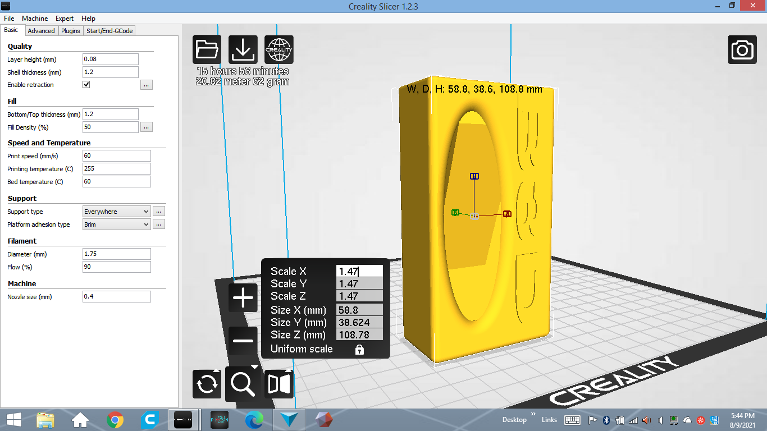This screenshot has height=431, width=767.
Task: Click the Flow percentage input field
Action: click(117, 267)
